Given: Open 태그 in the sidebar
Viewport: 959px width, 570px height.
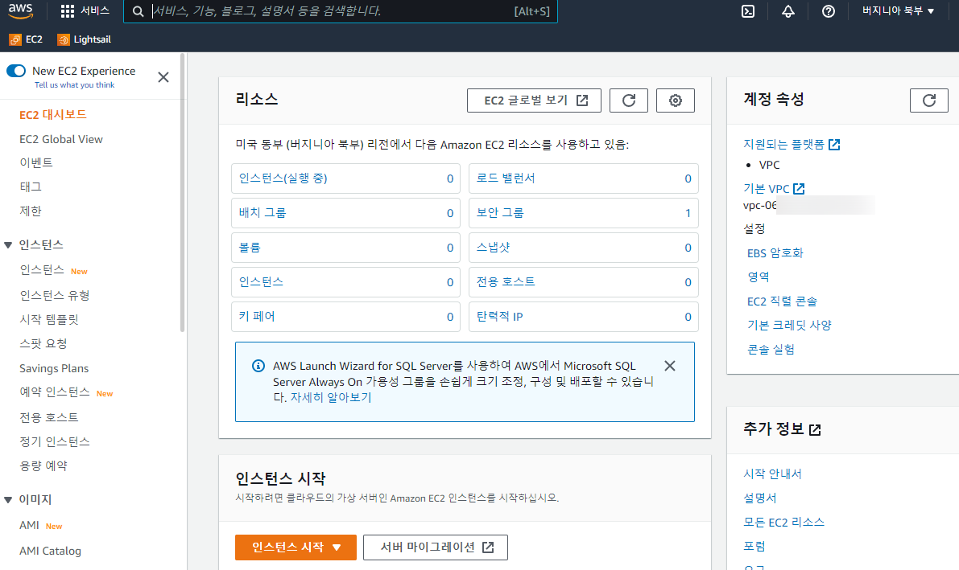Looking at the screenshot, I should pos(31,187).
